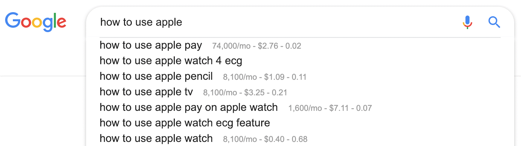521x146 pixels.
Task: Open "how to use apple pay on apple watch"
Action: [x=189, y=107]
